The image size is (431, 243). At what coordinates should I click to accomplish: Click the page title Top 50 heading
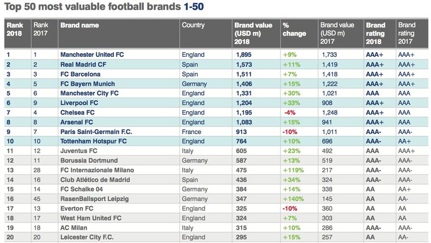(104, 7)
